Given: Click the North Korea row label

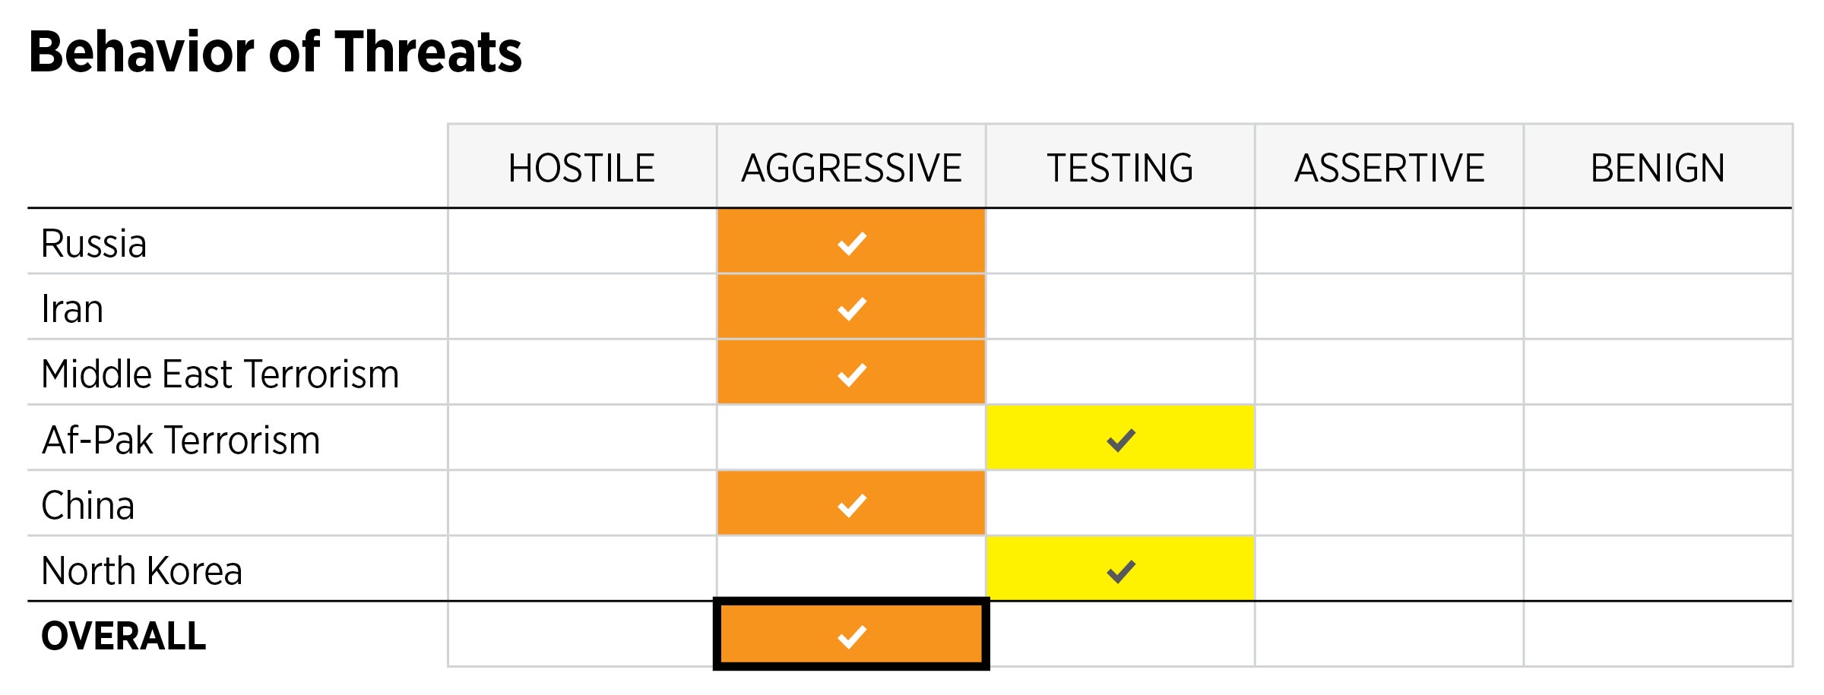Looking at the screenshot, I should 142,571.
